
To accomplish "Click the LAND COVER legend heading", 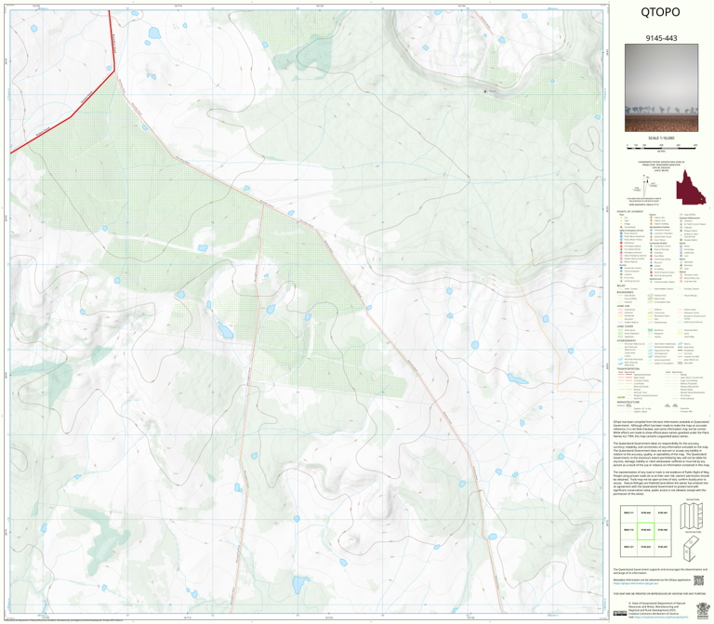I will pyautogui.click(x=625, y=326).
